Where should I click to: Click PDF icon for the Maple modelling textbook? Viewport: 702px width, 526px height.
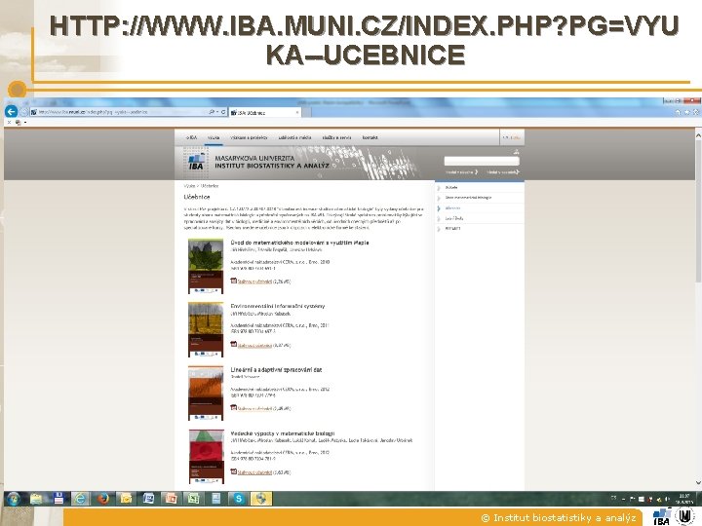point(233,281)
